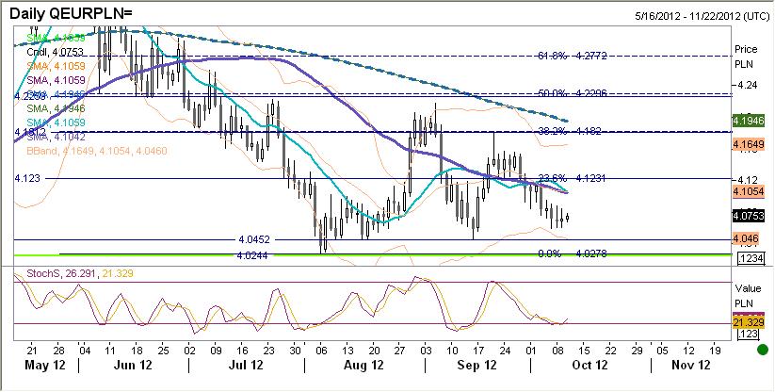Screen dimensions: 775x392
Task: Select the 38.2% 4.182 Fibonacci label
Action: pyautogui.click(x=569, y=132)
